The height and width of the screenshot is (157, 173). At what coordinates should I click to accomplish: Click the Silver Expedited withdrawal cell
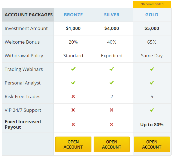coord(112,56)
